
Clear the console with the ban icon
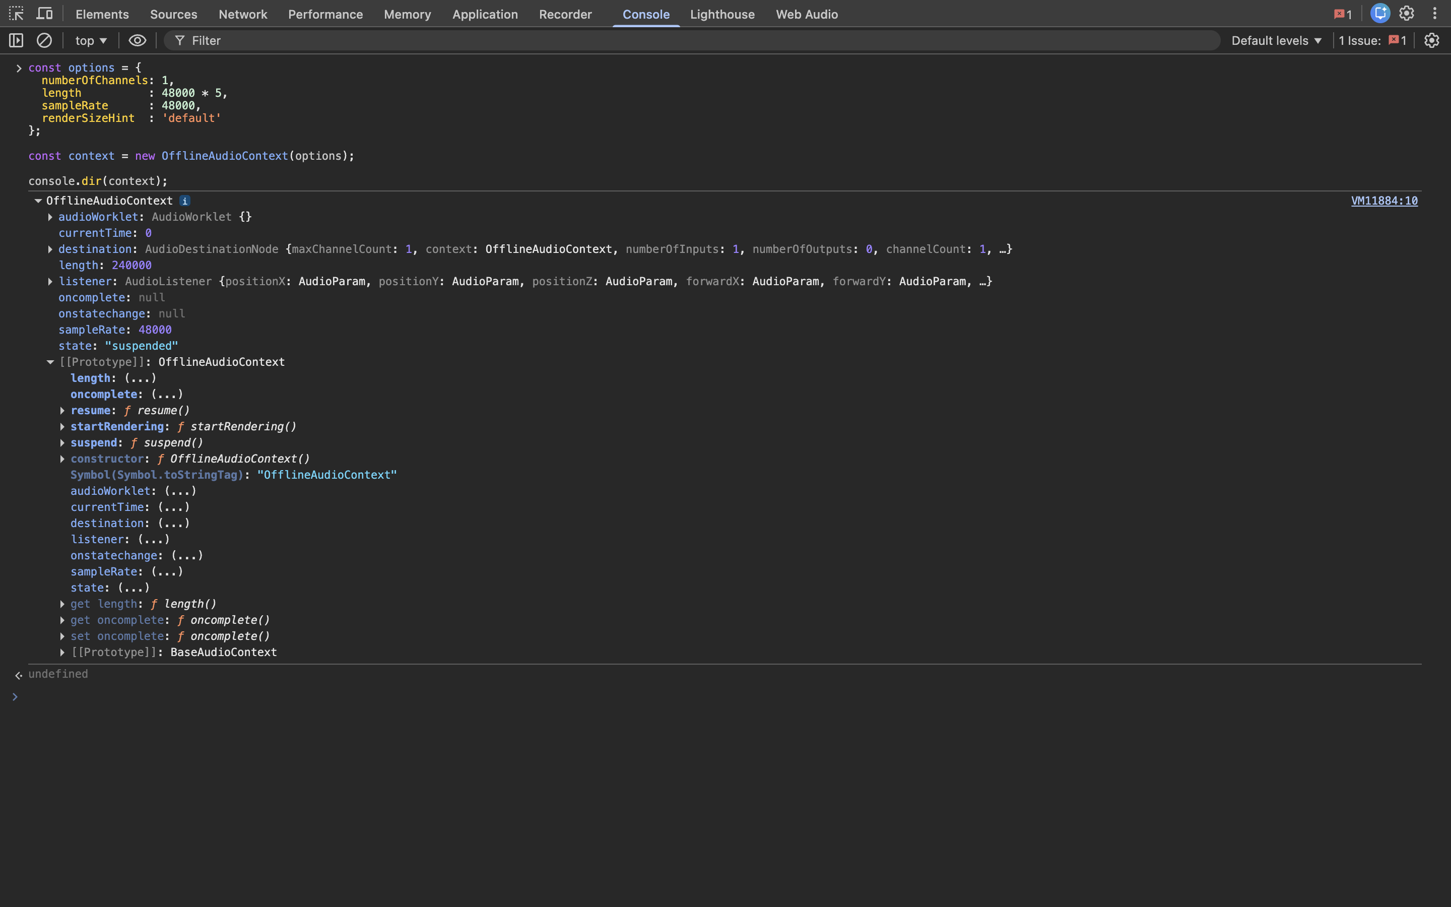click(x=44, y=40)
